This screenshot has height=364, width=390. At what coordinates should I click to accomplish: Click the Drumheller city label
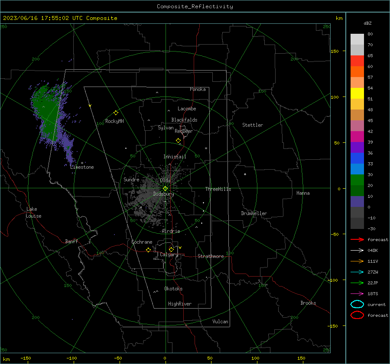pos(254,213)
